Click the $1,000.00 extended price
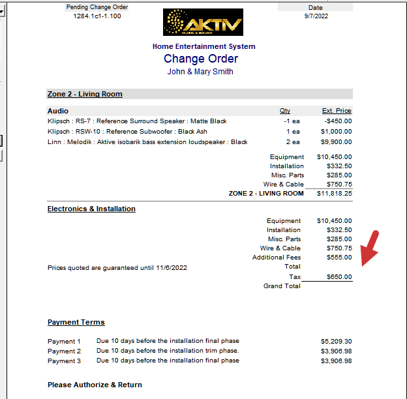407x399 pixels. (337, 132)
